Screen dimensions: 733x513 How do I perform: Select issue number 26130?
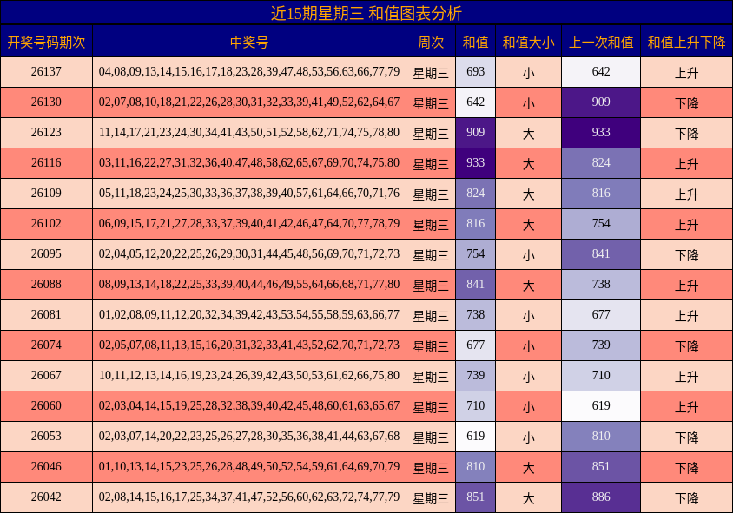coord(46,102)
